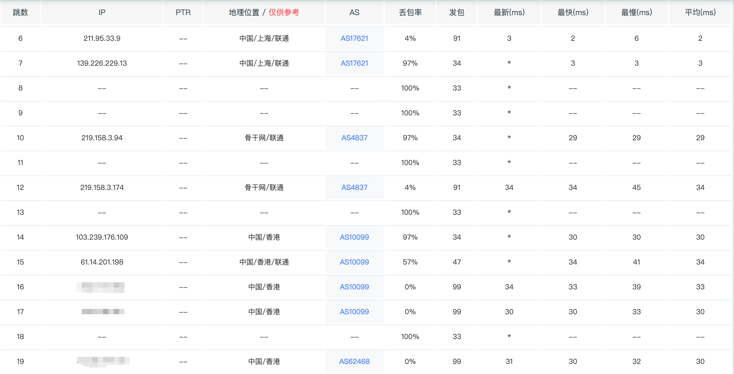Image resolution: width=734 pixels, height=374 pixels.
Task: Open the AS4837 link for 219.158.3.94
Action: pyautogui.click(x=354, y=138)
